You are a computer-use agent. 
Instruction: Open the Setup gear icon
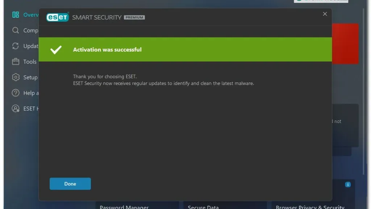16,77
